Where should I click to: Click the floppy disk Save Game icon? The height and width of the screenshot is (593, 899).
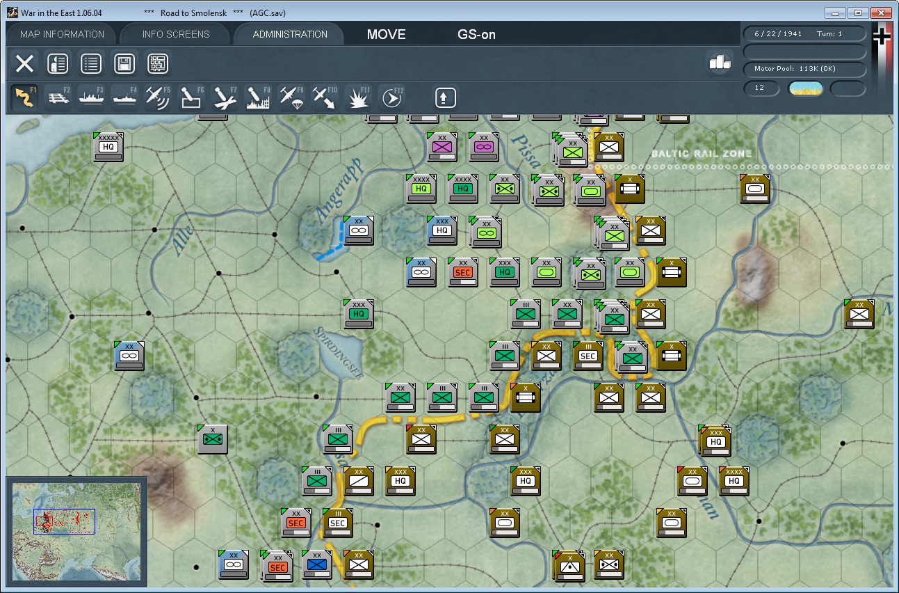pos(124,64)
